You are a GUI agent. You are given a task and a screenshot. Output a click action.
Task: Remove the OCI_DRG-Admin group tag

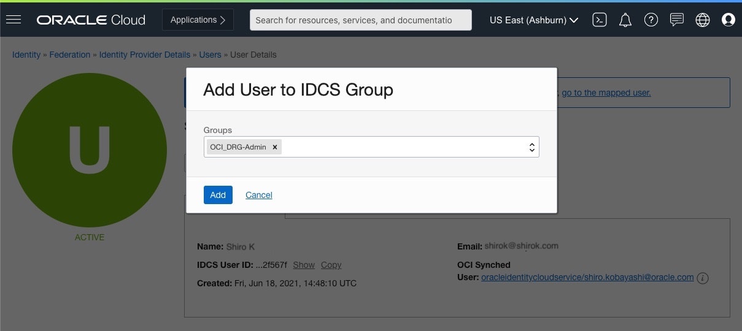tap(275, 147)
